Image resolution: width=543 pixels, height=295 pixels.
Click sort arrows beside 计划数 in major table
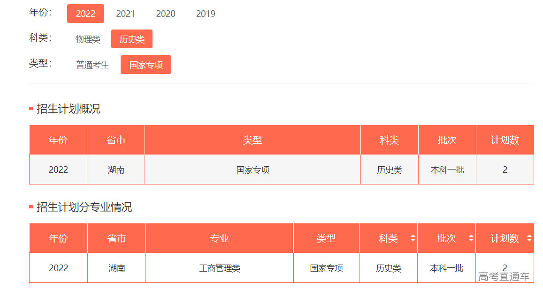pyautogui.click(x=529, y=238)
